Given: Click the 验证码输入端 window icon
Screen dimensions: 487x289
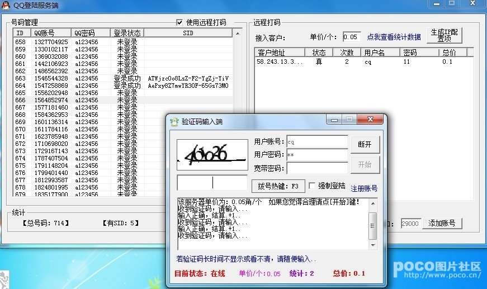Looking at the screenshot, I should [174, 121].
